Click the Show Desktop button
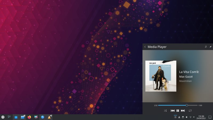This screenshot has width=213, height=120. point(210,117)
